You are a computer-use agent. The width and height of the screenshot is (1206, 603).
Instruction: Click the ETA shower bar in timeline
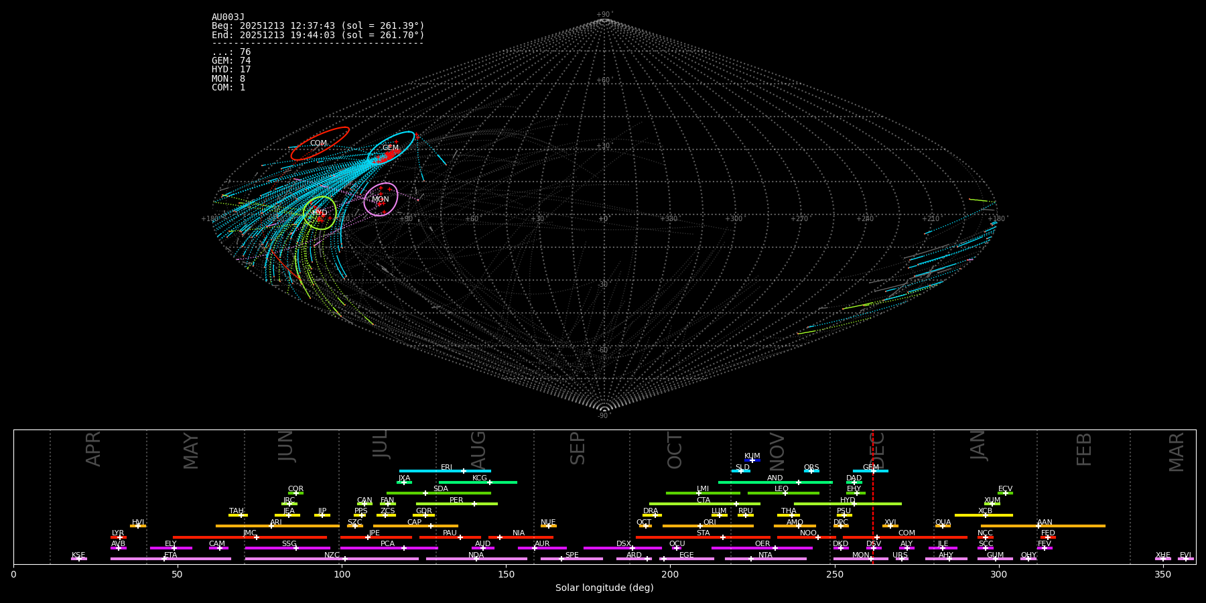[x=171, y=559]
